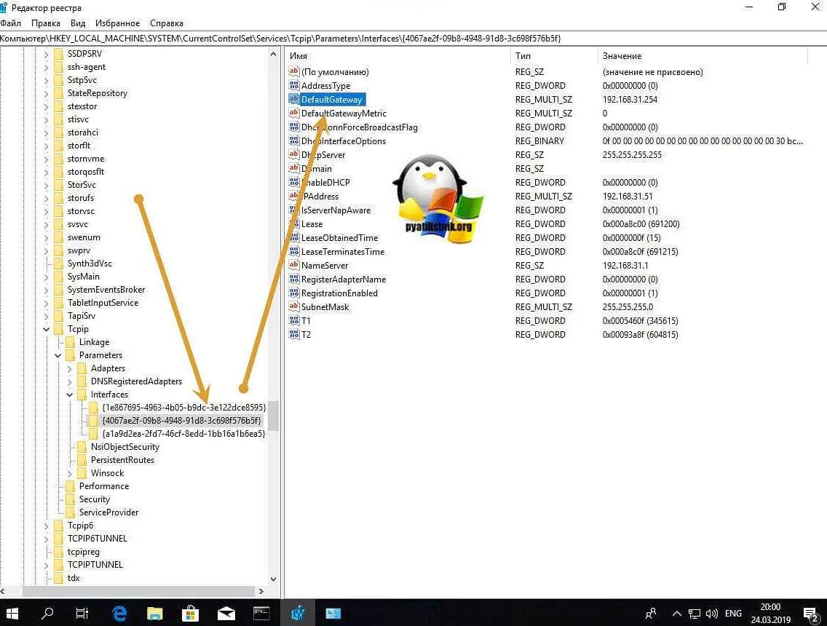Click the DhcpInterfaceOptions binary value icon
Viewport: 827px width, 626px height.
point(293,140)
